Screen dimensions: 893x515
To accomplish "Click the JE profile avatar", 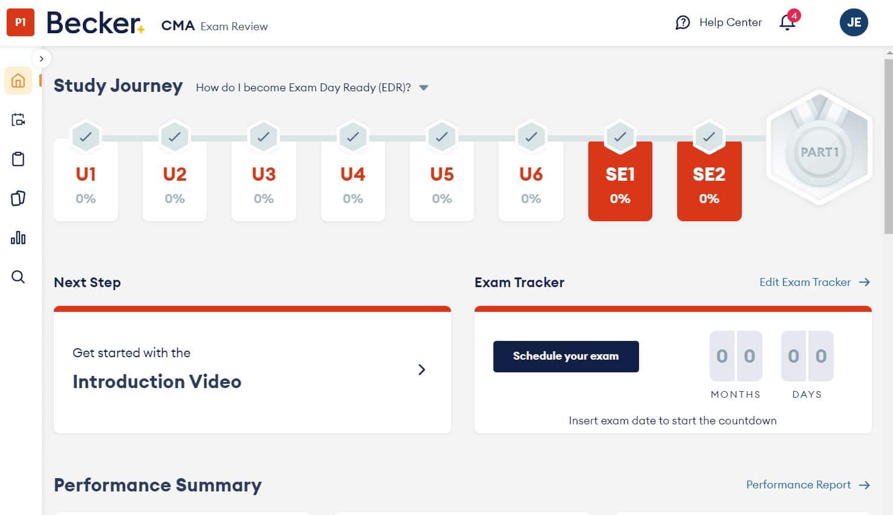I will click(854, 22).
